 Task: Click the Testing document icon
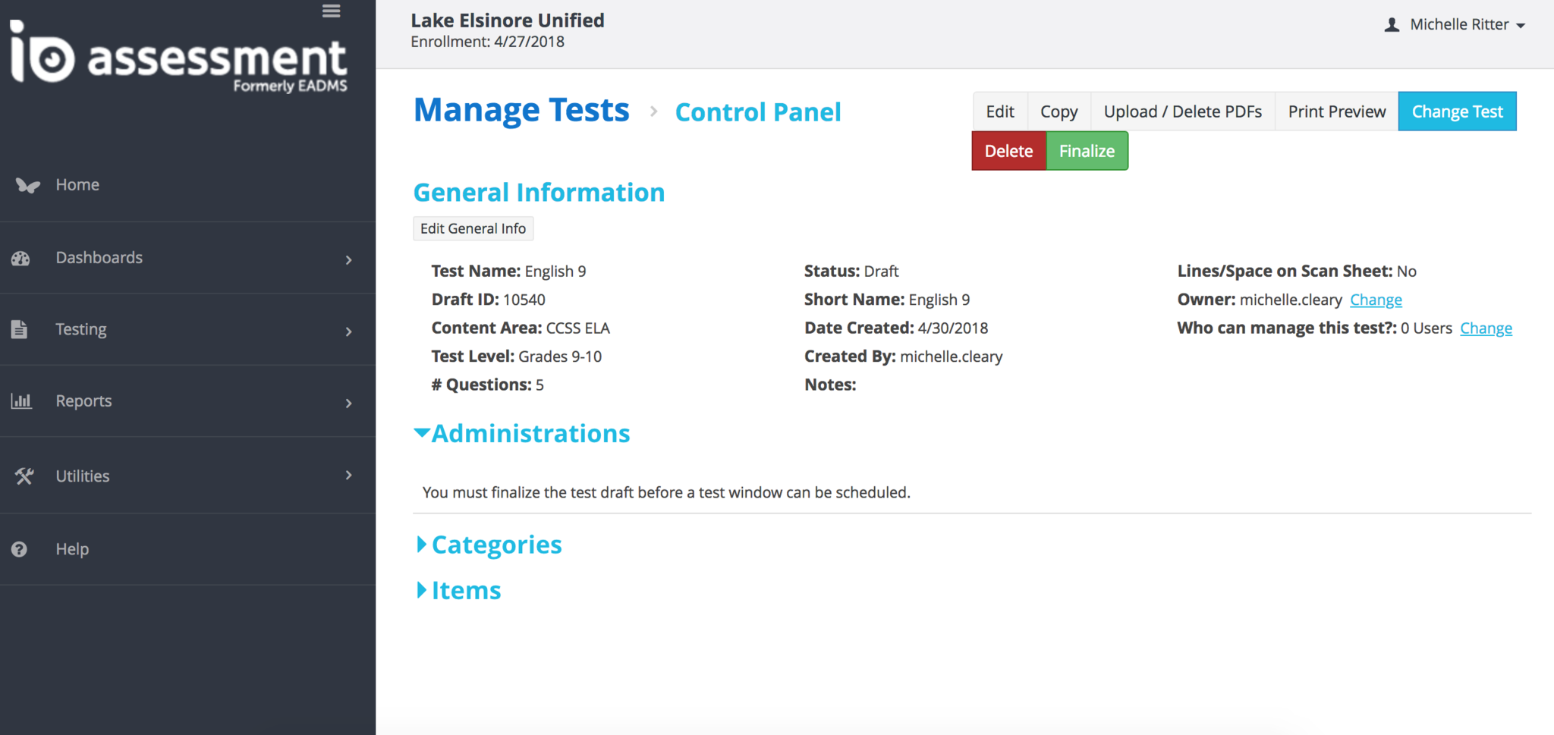click(20, 329)
